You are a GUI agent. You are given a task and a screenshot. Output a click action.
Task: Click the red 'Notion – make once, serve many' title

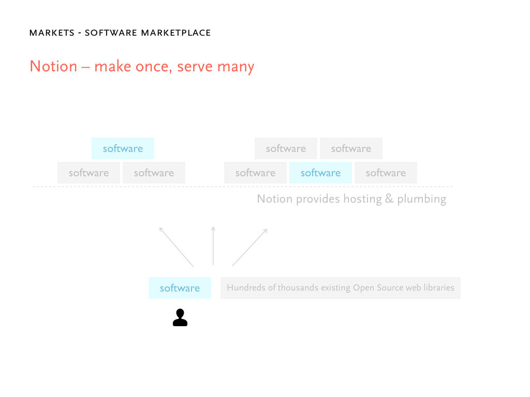142,67
